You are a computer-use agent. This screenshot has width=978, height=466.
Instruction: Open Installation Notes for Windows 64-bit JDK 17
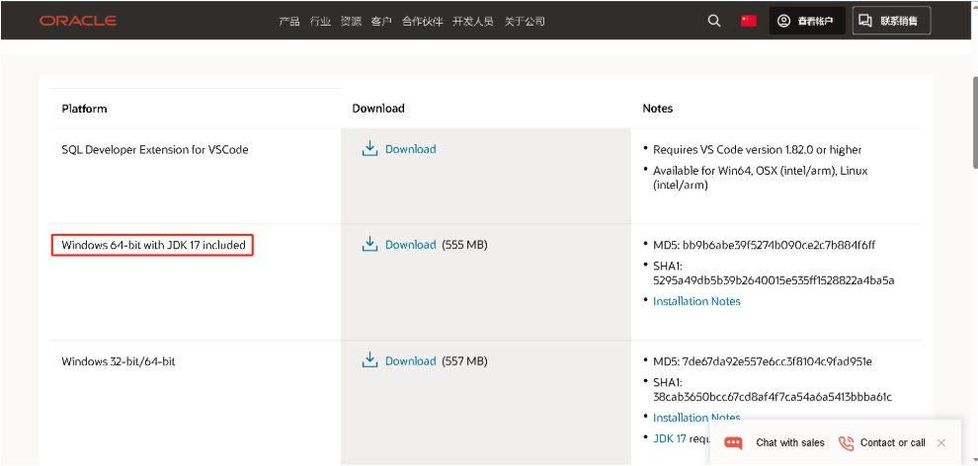click(696, 301)
